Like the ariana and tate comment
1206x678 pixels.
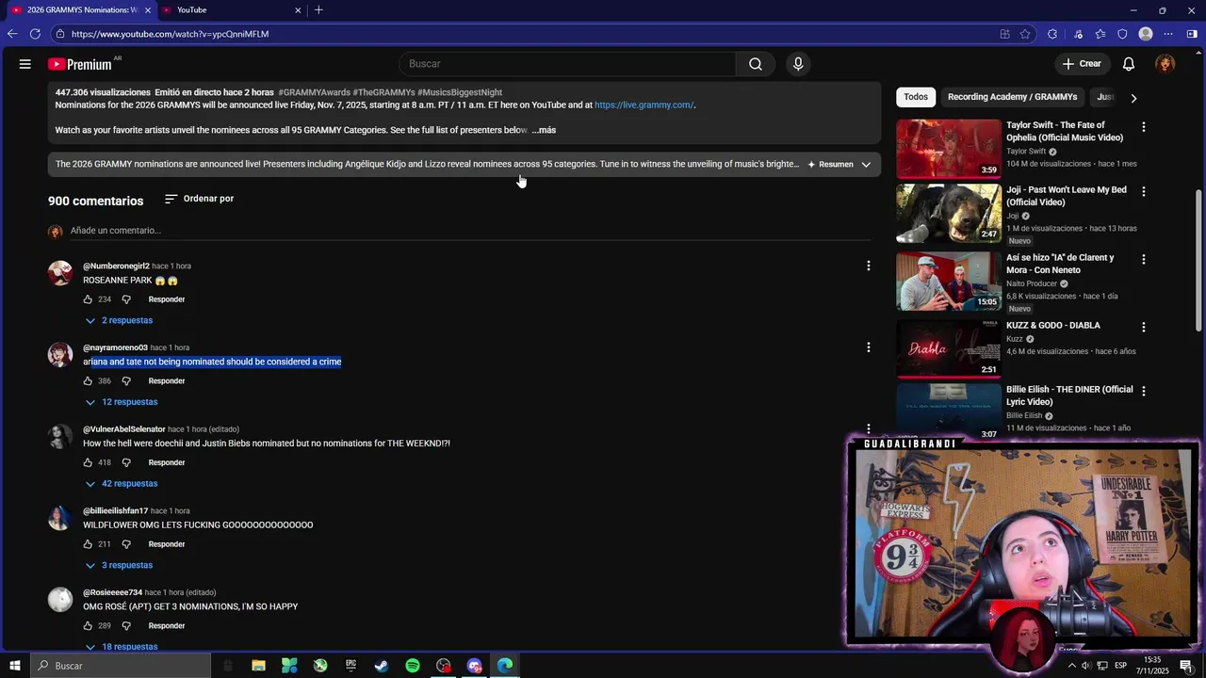(x=88, y=381)
